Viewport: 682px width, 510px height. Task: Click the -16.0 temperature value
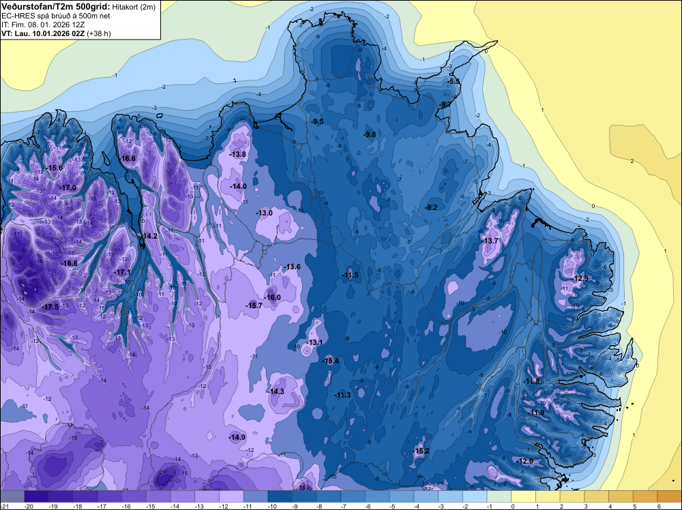[272, 297]
